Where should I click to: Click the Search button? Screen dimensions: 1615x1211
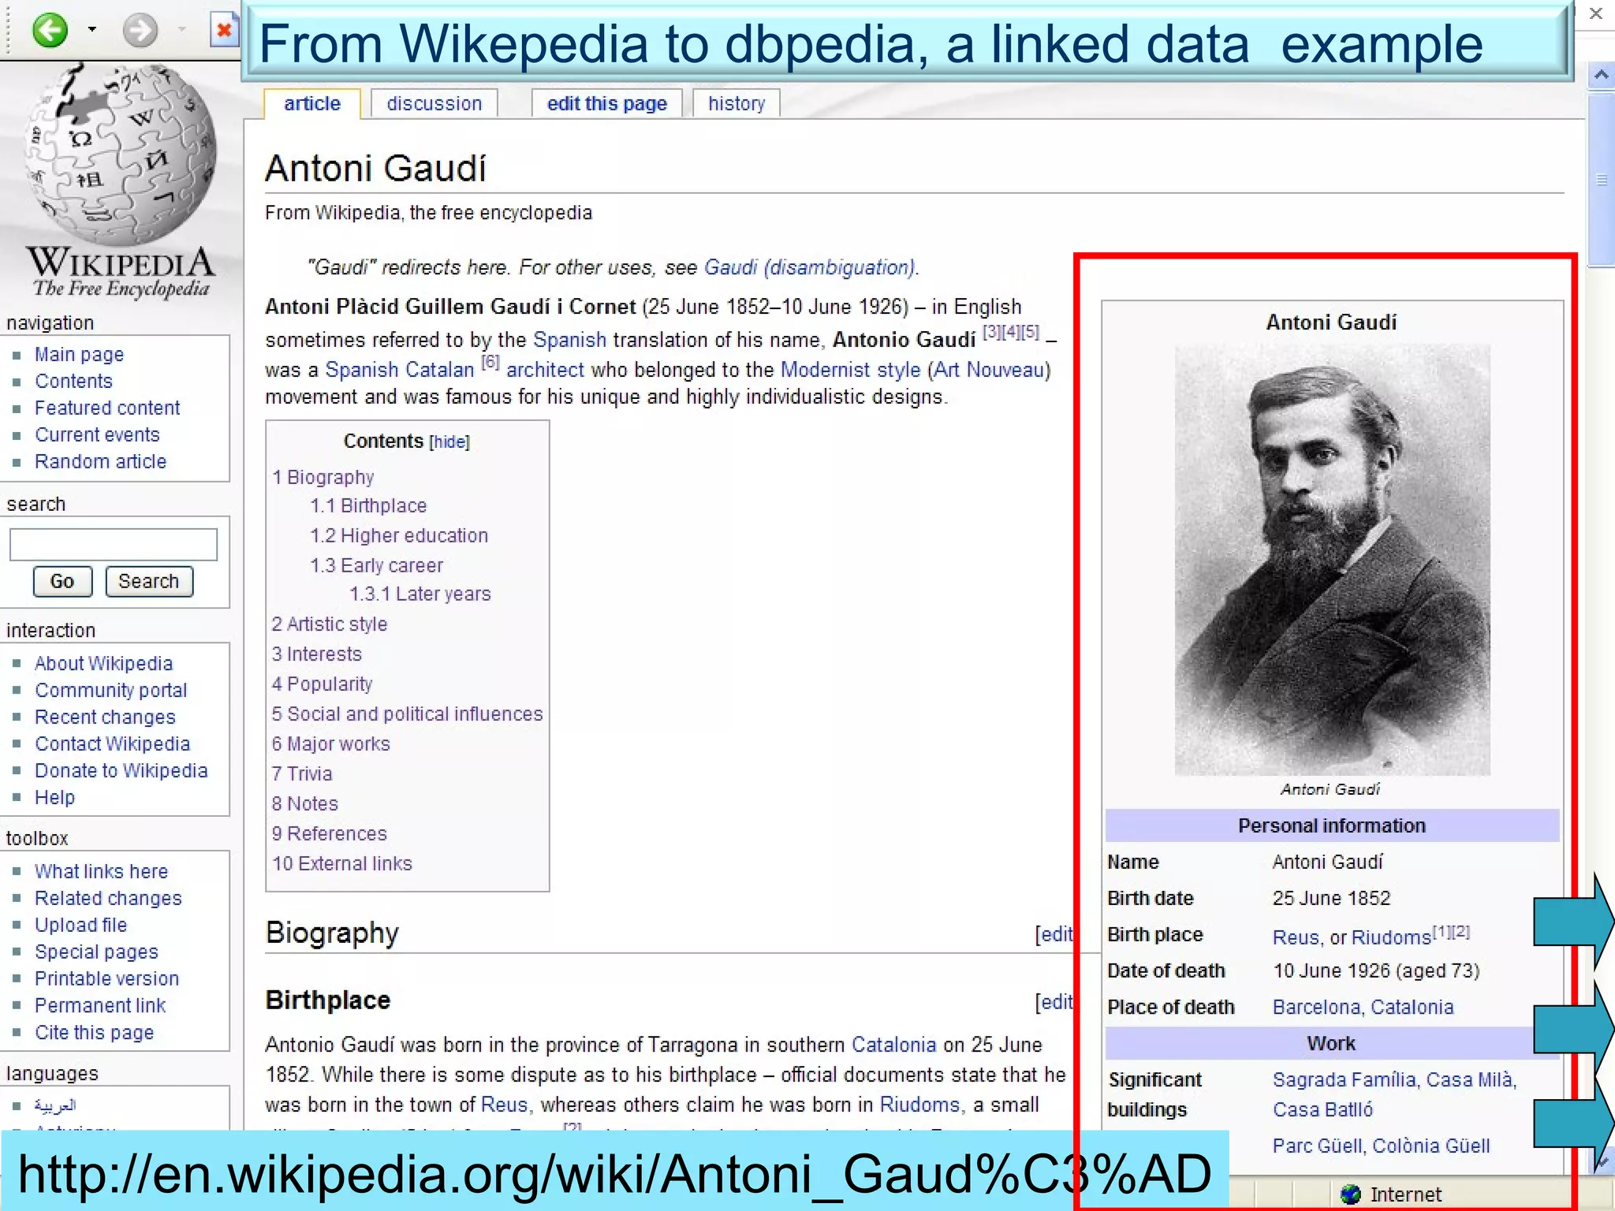pos(149,581)
